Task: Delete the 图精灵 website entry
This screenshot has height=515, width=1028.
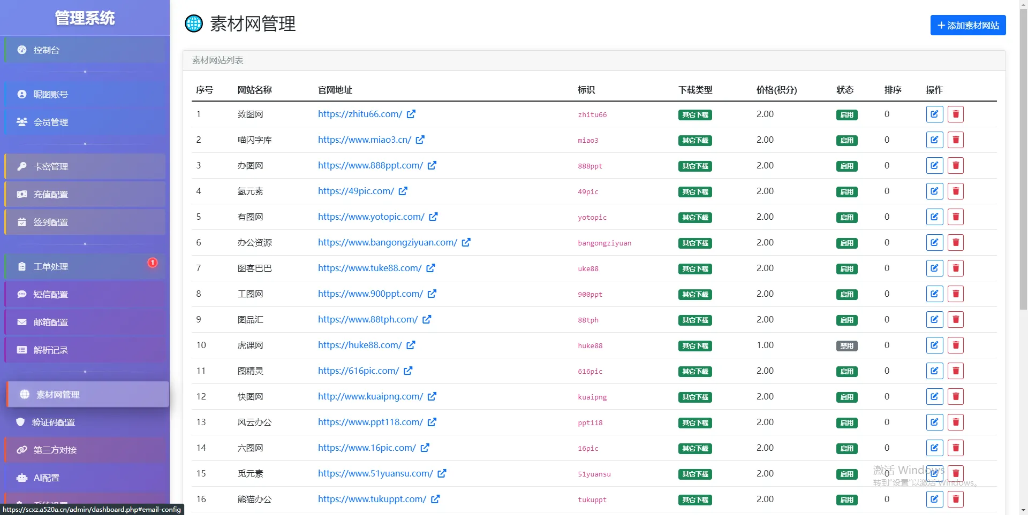Action: 955,371
